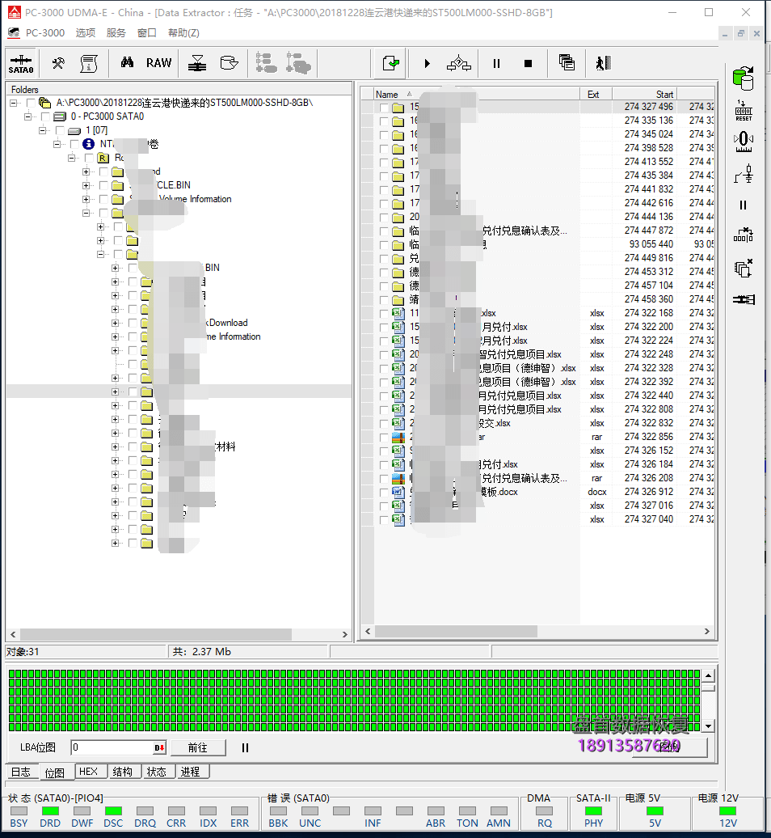Click the disk-with-arrows sidebar icon
The width and height of the screenshot is (771, 838).
[744, 142]
